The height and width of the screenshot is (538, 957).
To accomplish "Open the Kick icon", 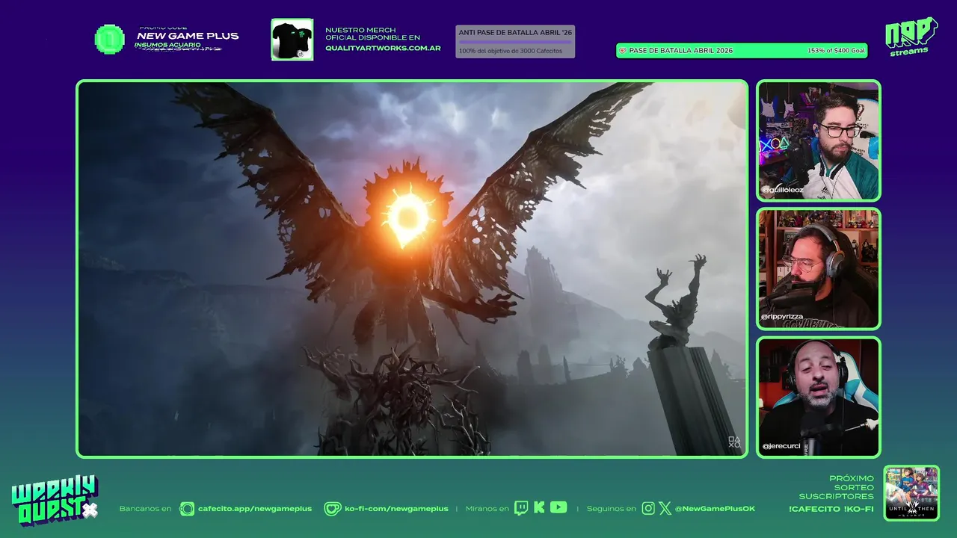I will tap(539, 507).
